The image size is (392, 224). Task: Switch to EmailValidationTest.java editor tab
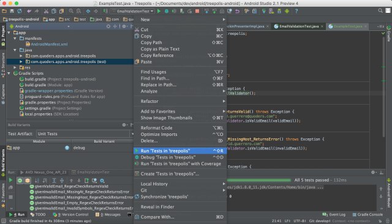coord(299,26)
